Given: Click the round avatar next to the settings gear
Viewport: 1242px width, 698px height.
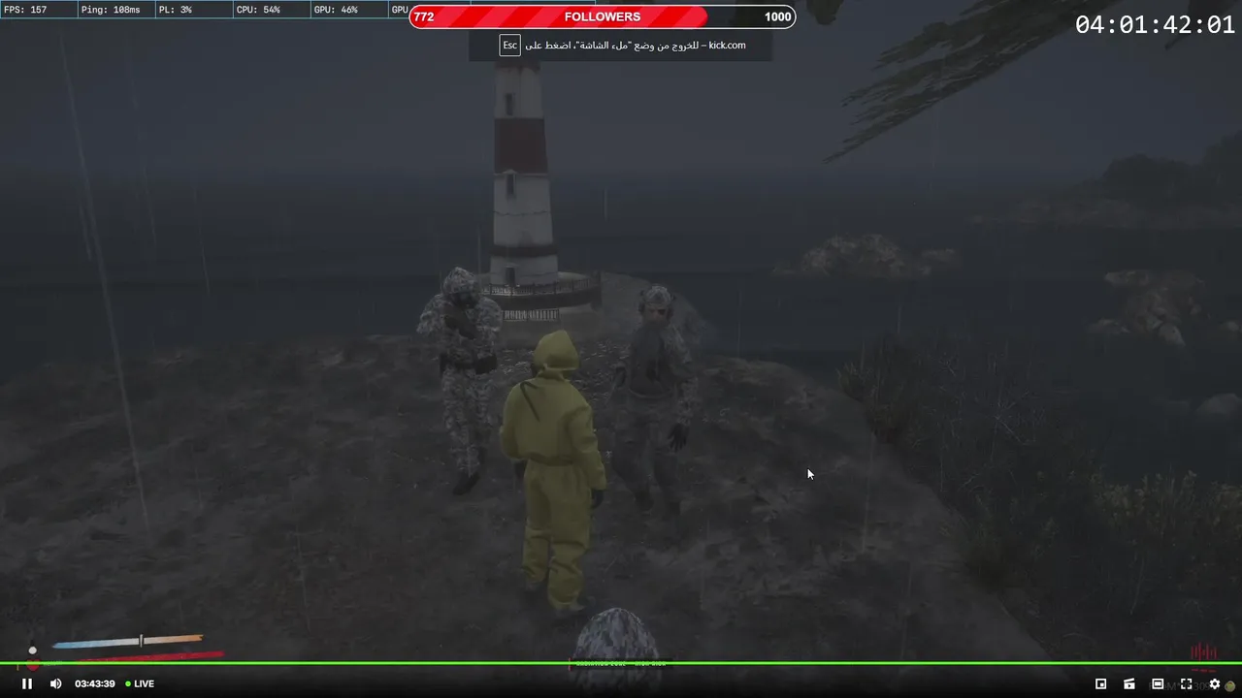Looking at the screenshot, I should (1230, 685).
